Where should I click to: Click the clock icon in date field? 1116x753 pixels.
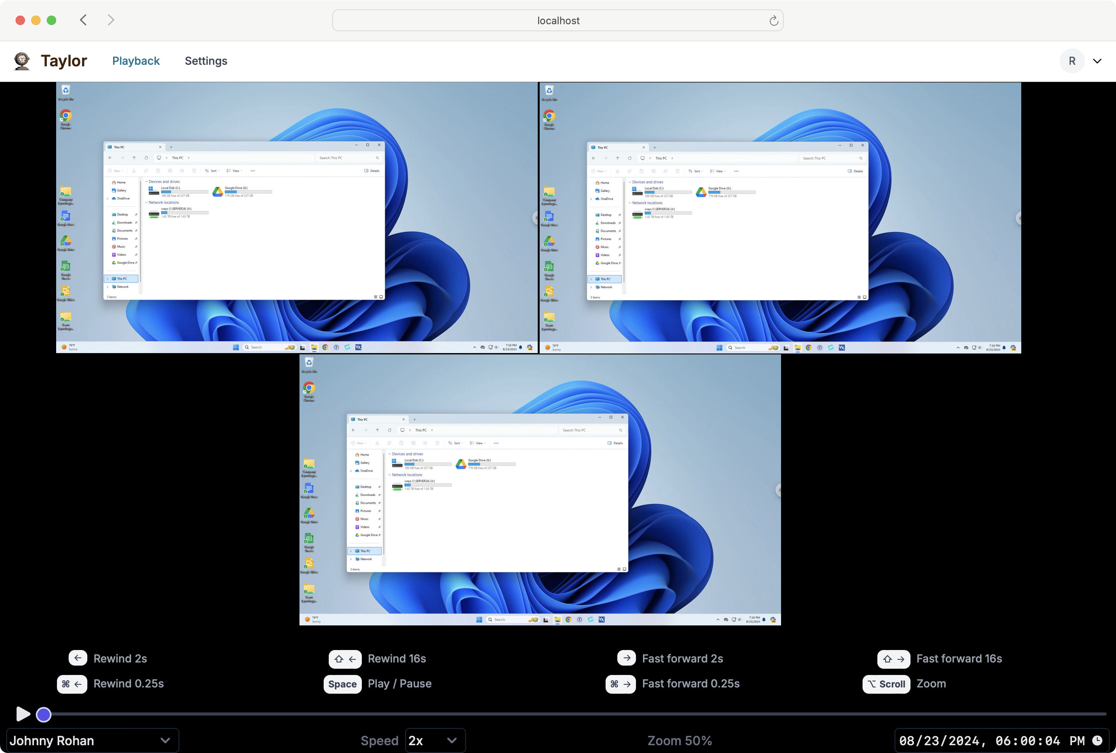[1097, 740]
